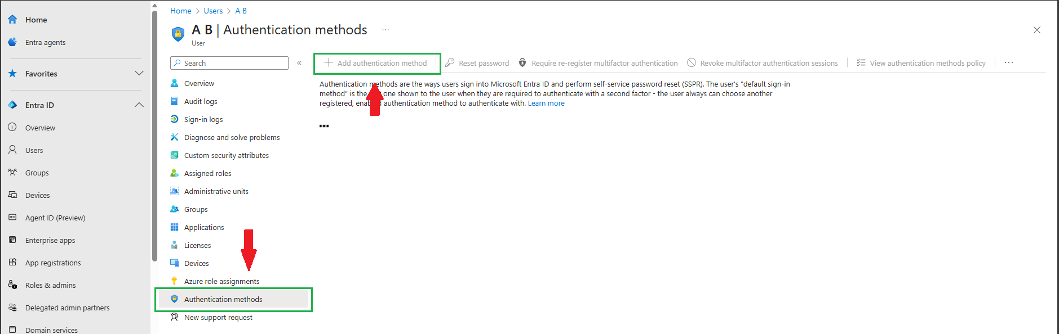Image resolution: width=1059 pixels, height=334 pixels.
Task: Open Custom security attributes label
Action: click(x=227, y=155)
